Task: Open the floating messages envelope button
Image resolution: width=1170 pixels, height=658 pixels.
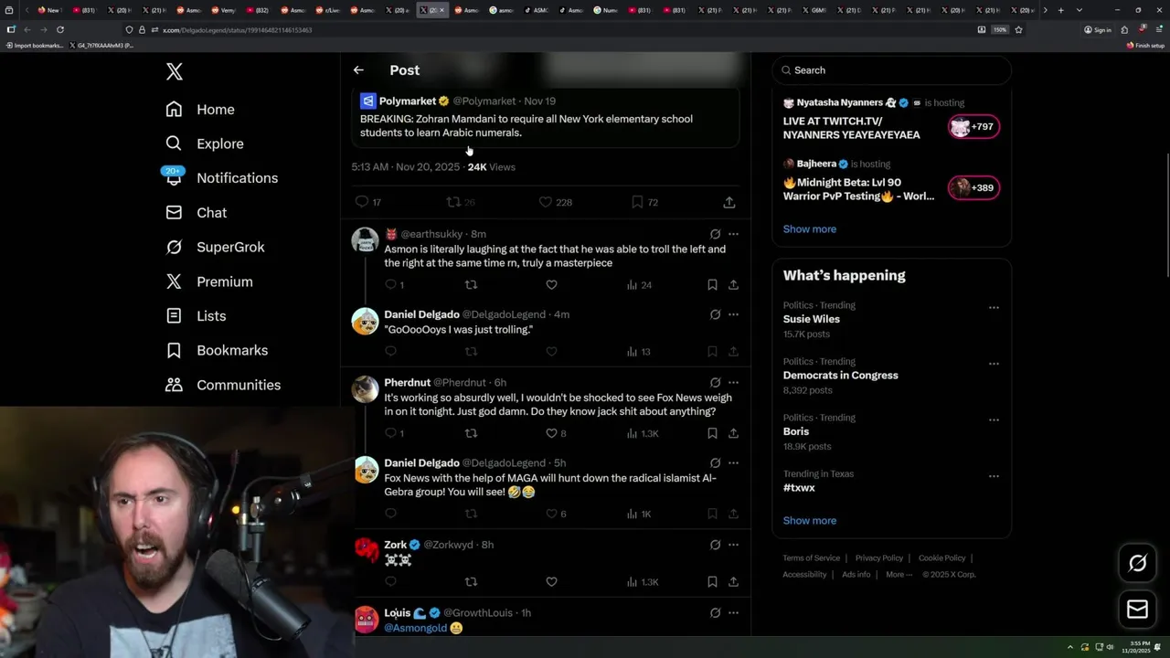Action: pyautogui.click(x=1137, y=610)
